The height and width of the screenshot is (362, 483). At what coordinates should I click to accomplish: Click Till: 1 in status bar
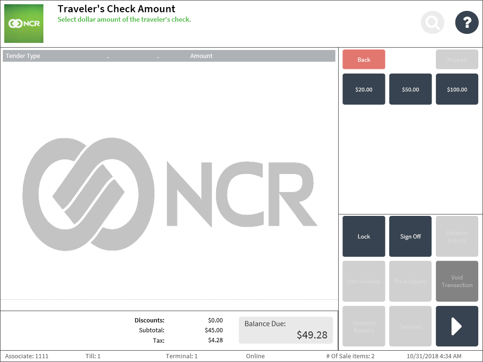(93, 356)
